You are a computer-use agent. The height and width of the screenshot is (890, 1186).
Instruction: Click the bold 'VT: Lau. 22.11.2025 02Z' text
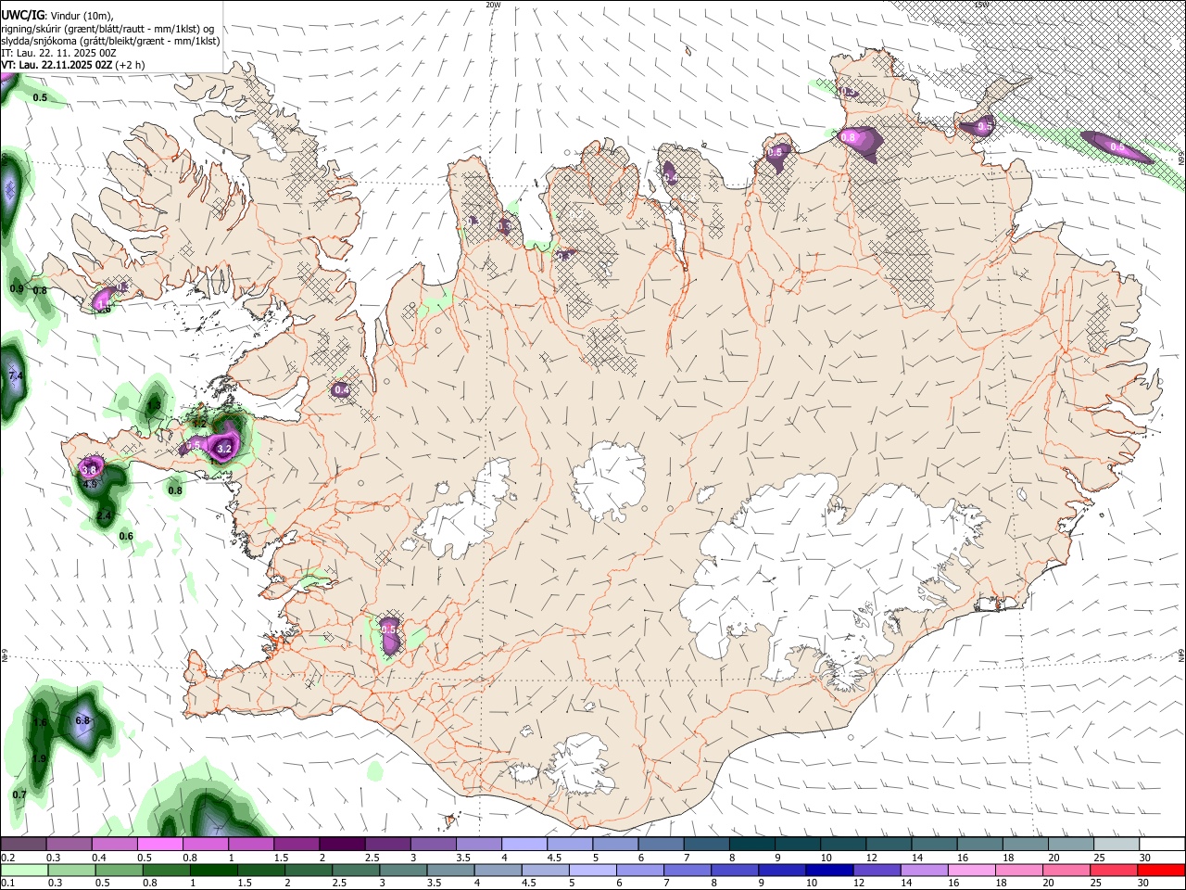(57, 65)
